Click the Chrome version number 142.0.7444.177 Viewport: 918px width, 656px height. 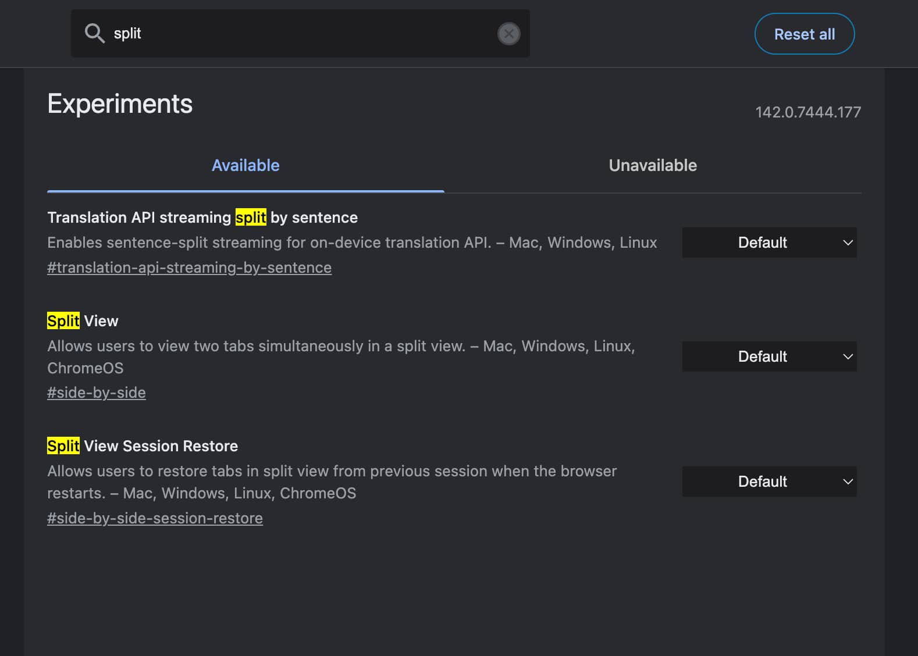pos(807,112)
